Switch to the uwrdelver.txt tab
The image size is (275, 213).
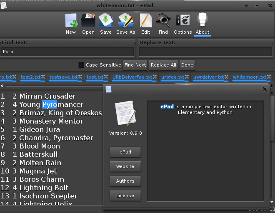tap(208, 77)
